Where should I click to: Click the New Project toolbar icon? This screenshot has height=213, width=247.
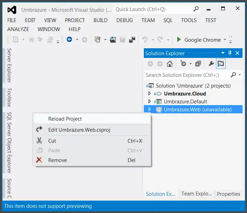point(97,40)
